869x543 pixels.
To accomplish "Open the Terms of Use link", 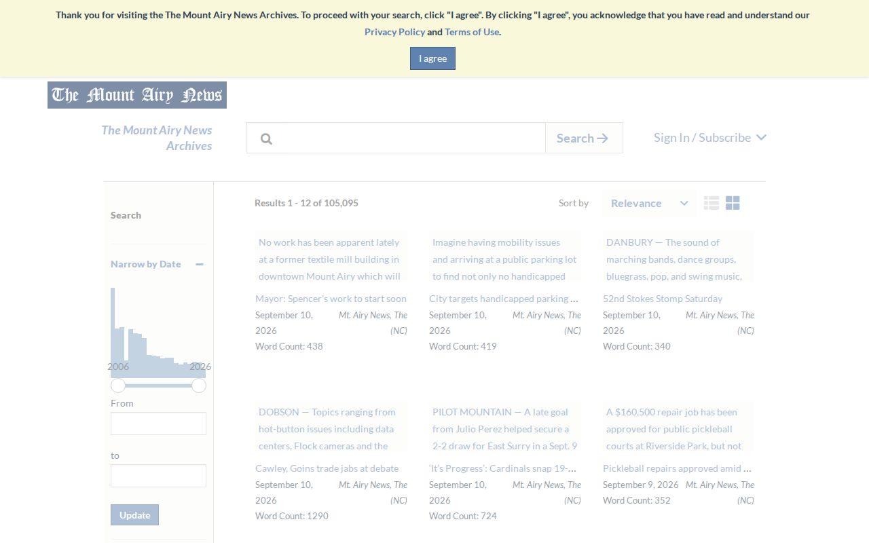I will click(472, 32).
